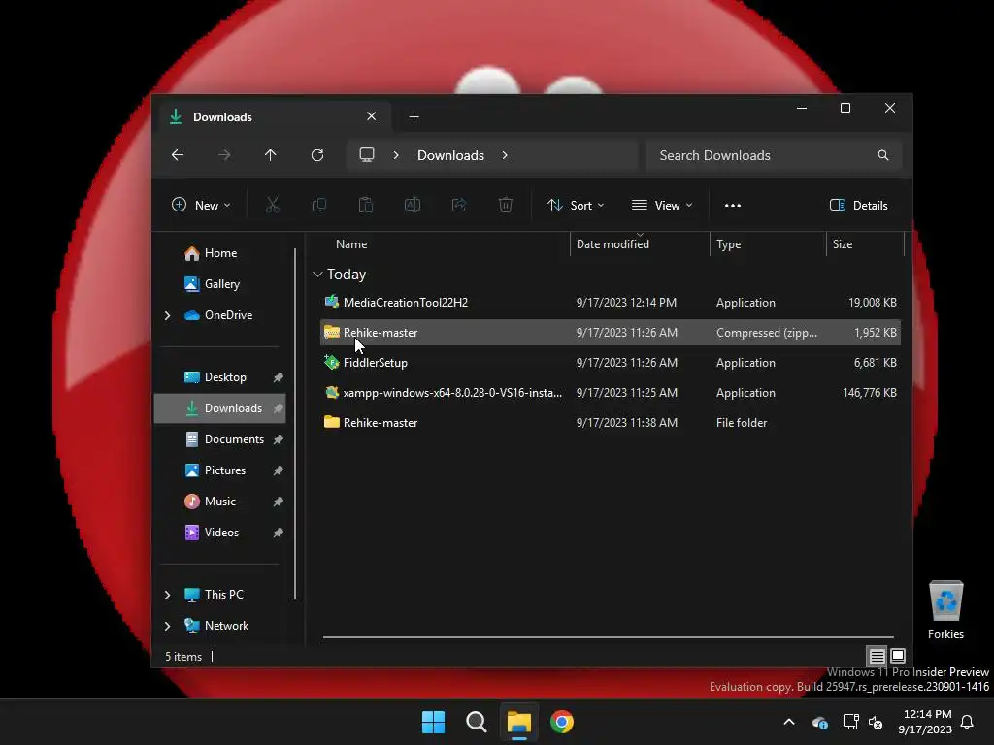Click the pin icon next to Pictures

278,470
